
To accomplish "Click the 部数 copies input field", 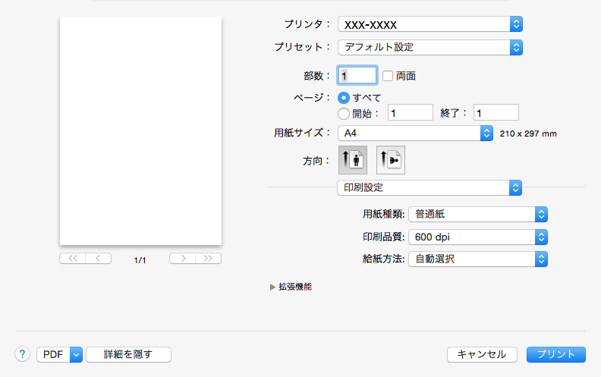I will coord(357,76).
